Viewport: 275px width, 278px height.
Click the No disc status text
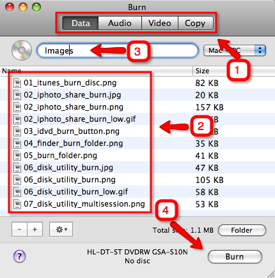tap(137, 261)
